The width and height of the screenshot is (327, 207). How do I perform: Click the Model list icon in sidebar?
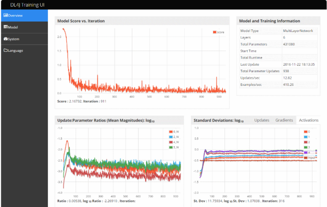tap(5, 27)
